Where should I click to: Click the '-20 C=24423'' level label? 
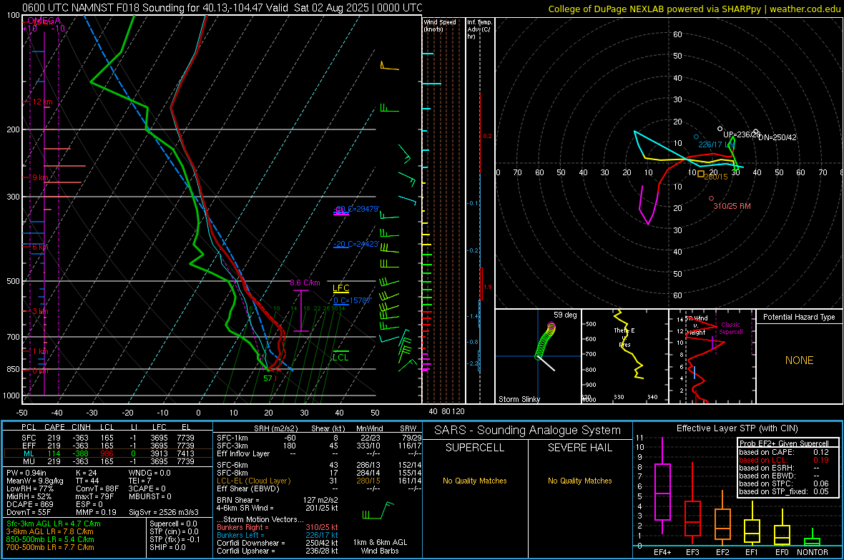[x=355, y=244]
